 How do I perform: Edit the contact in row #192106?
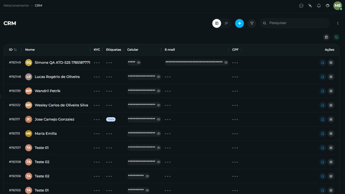pos(331,176)
